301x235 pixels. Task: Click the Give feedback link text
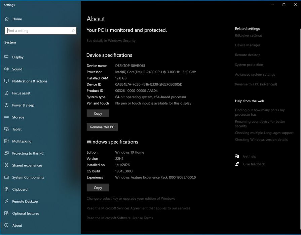tap(254, 164)
